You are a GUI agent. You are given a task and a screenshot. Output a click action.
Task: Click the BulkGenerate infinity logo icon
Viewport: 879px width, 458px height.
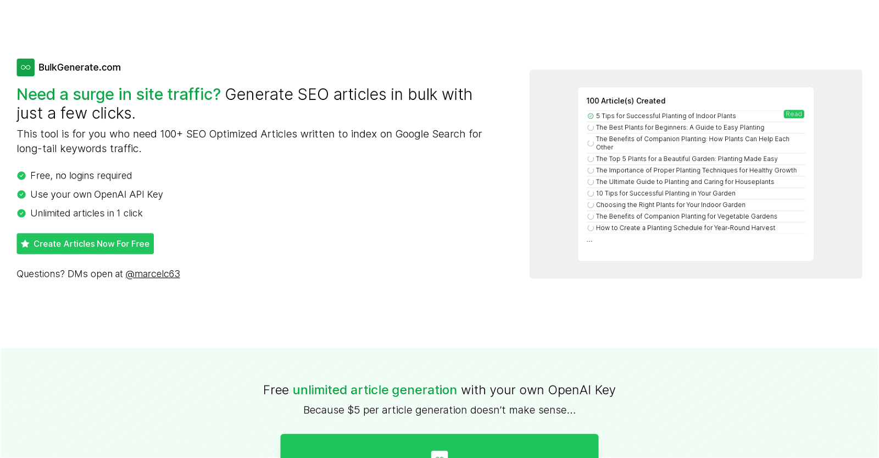pos(25,68)
